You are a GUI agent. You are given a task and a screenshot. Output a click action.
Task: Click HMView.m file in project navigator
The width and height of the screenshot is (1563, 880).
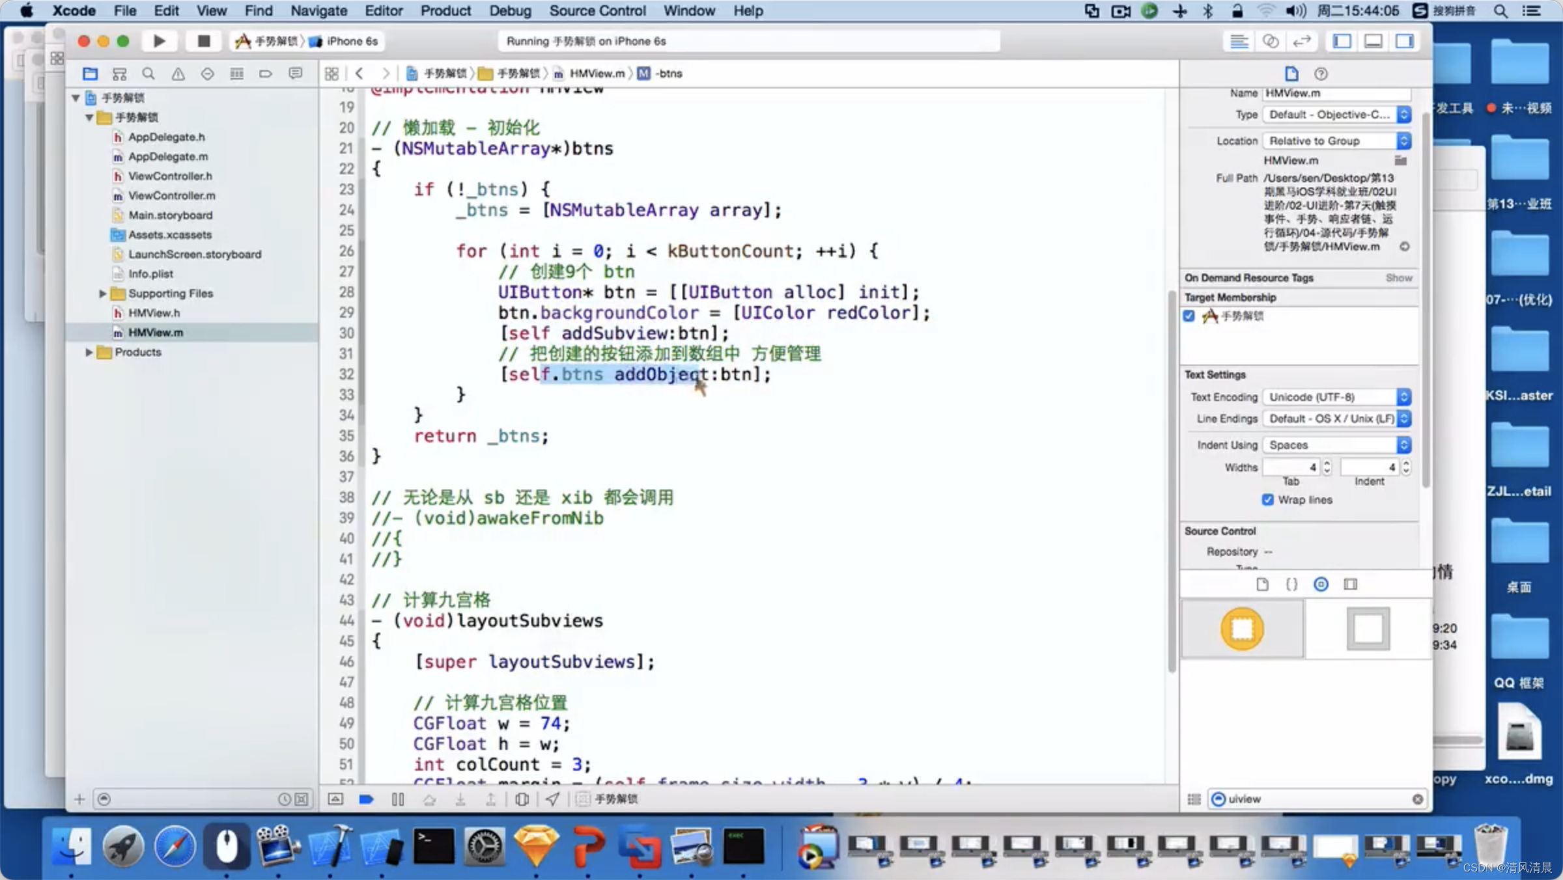[x=156, y=331]
